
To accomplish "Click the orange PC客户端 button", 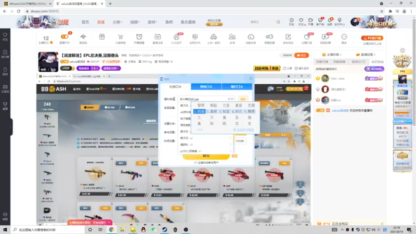I will (372, 38).
